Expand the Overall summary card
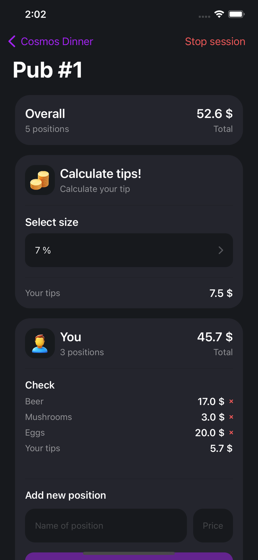 pyautogui.click(x=129, y=120)
